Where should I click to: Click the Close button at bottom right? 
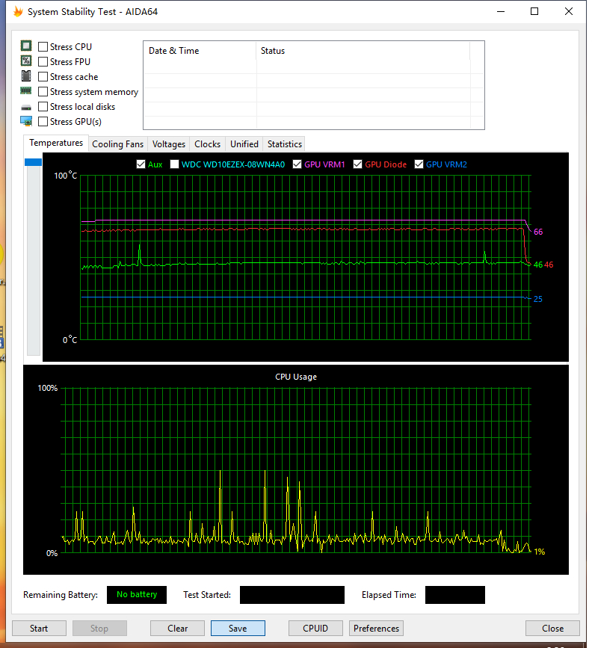552,628
